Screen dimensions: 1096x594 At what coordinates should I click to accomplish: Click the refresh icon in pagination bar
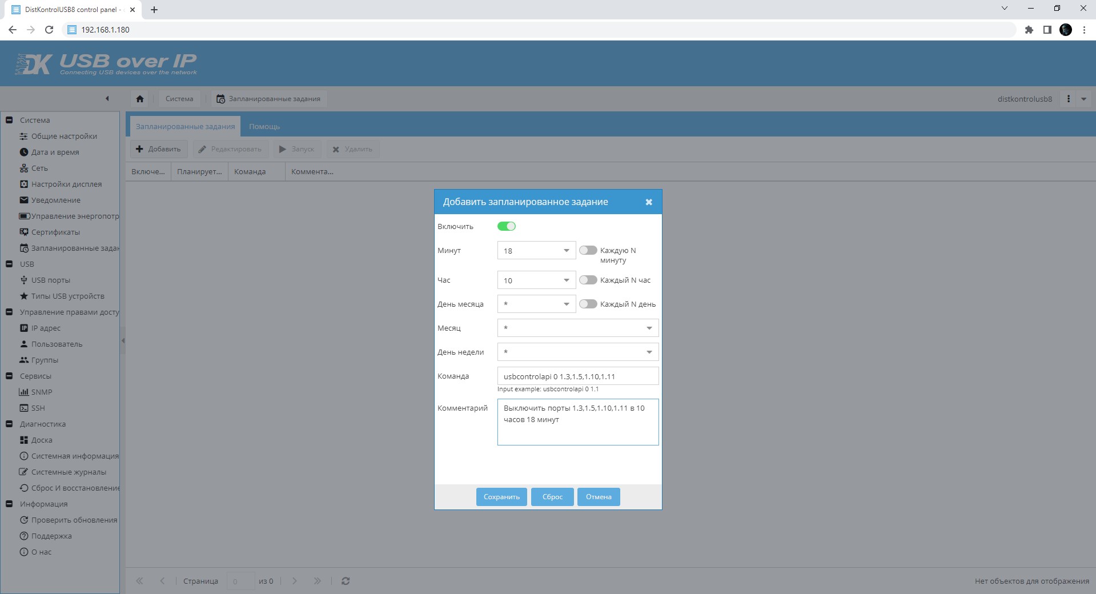[346, 581]
